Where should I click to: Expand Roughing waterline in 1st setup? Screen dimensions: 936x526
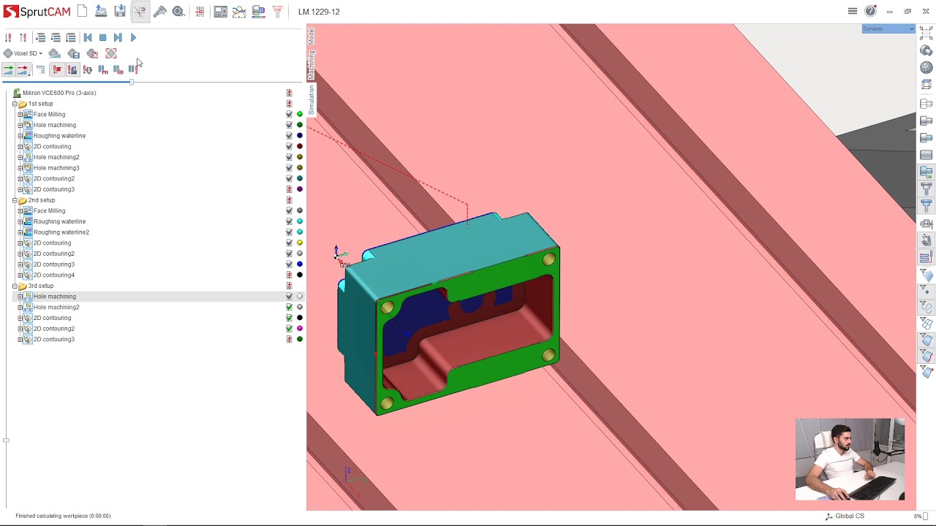click(20, 136)
